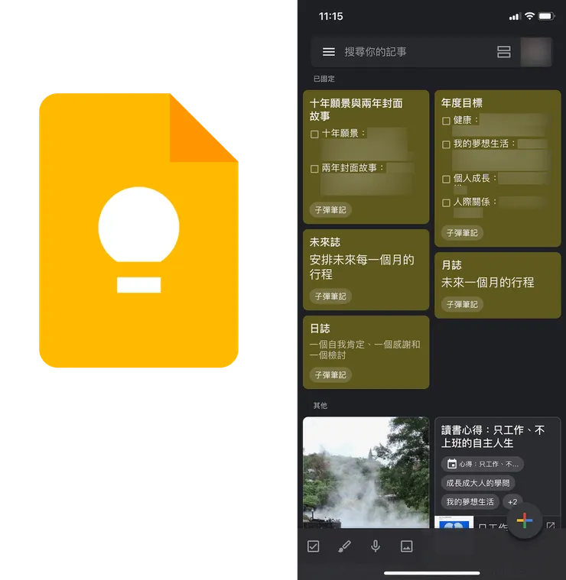
Task: Tap the +2 more labels chip
Action: coord(512,502)
